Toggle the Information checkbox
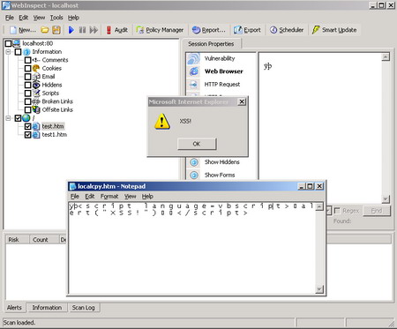Viewport: 397px width, 329px height. tap(18, 52)
